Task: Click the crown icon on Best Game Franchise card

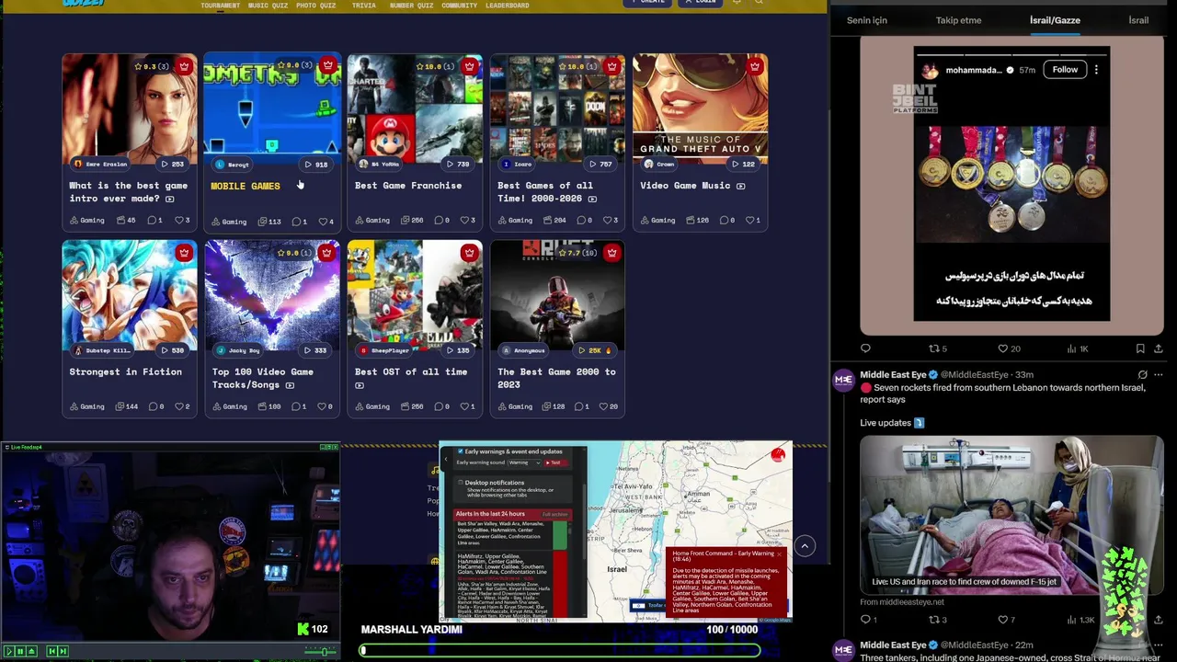Action: tap(470, 66)
